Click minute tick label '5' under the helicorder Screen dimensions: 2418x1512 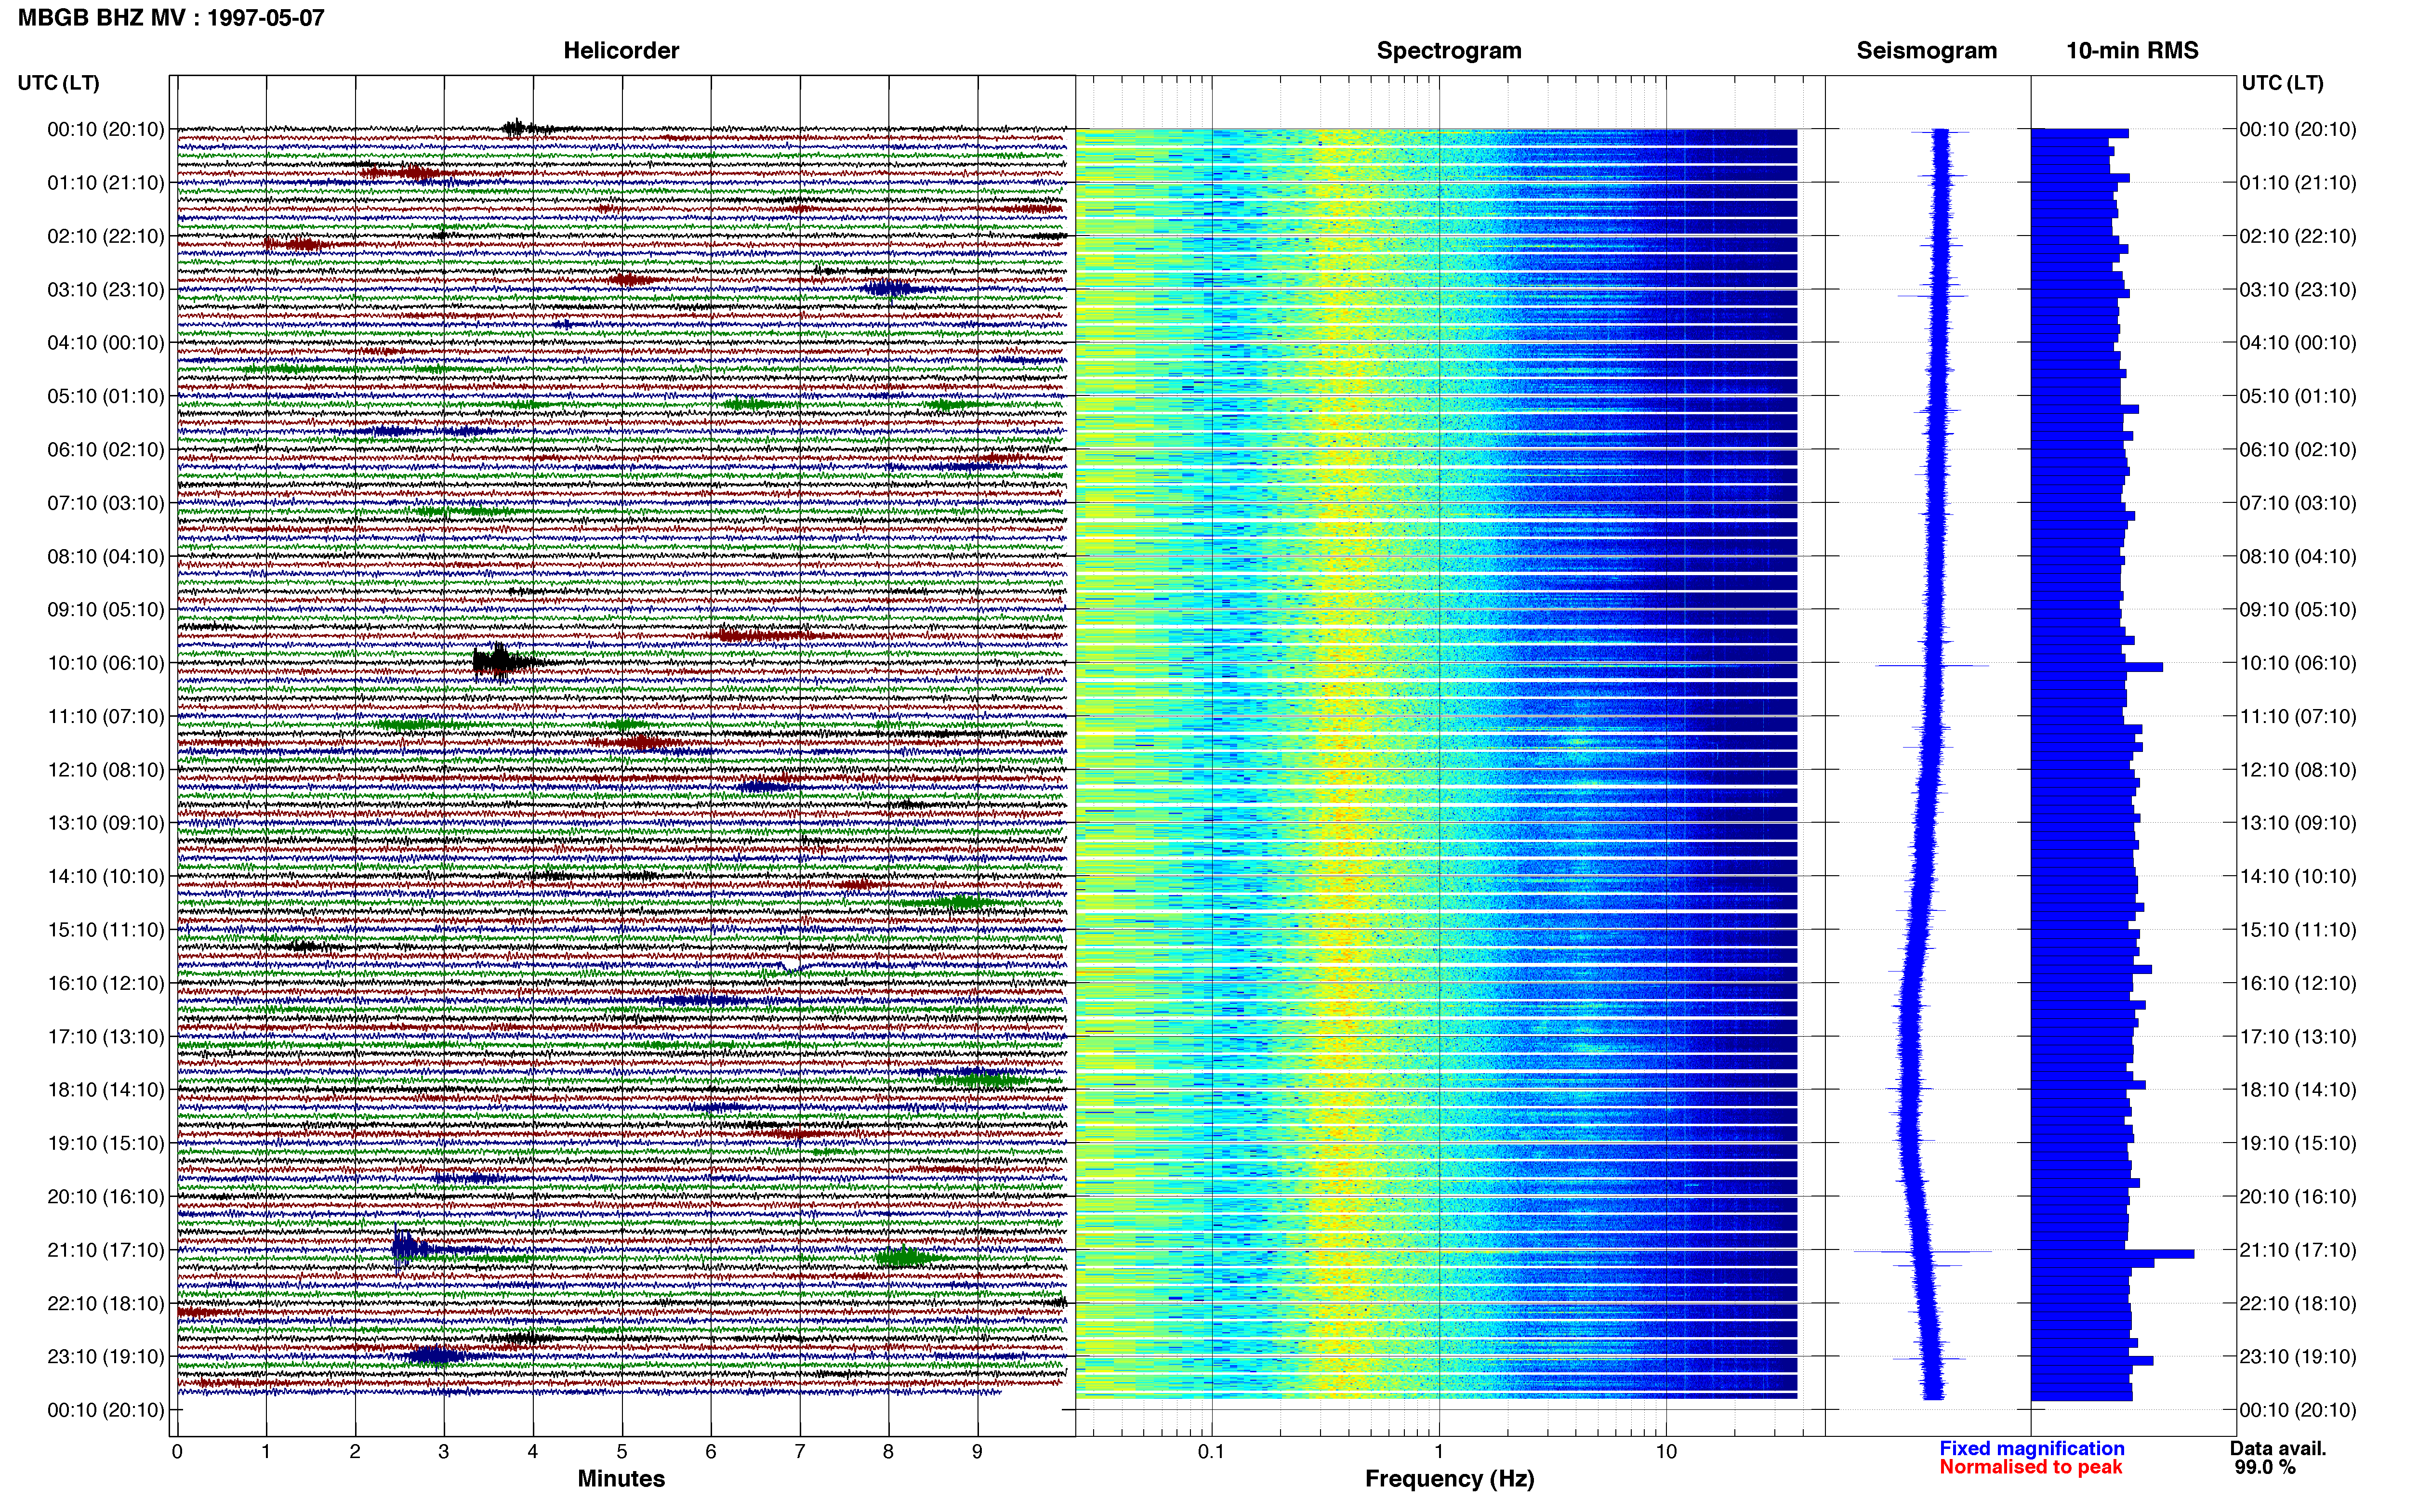click(x=622, y=1452)
